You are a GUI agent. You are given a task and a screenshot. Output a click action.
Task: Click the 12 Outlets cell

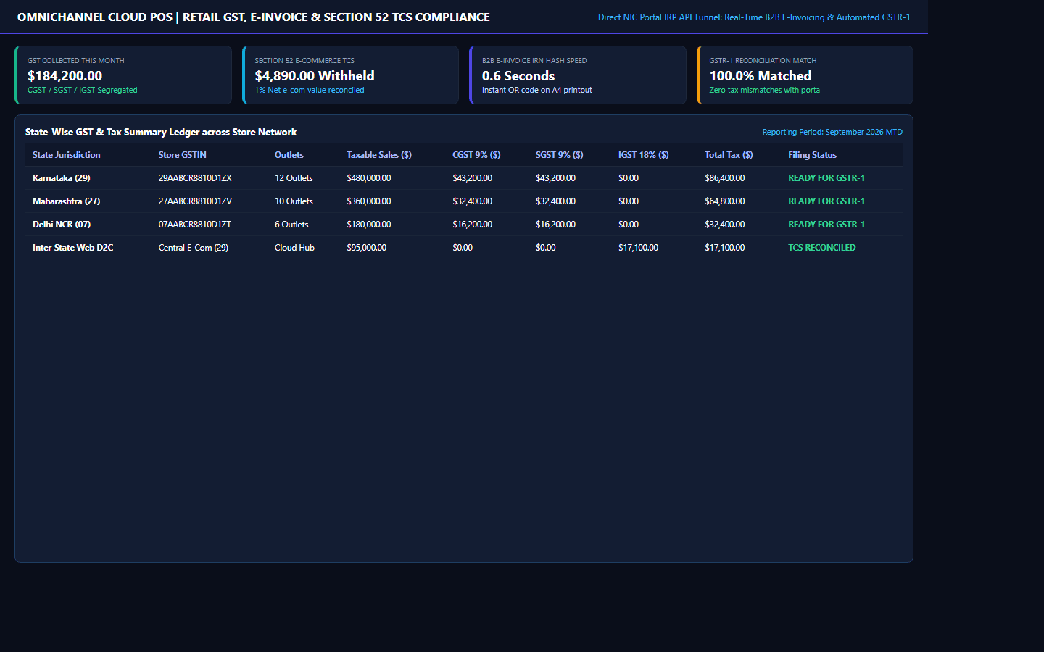pyautogui.click(x=294, y=178)
